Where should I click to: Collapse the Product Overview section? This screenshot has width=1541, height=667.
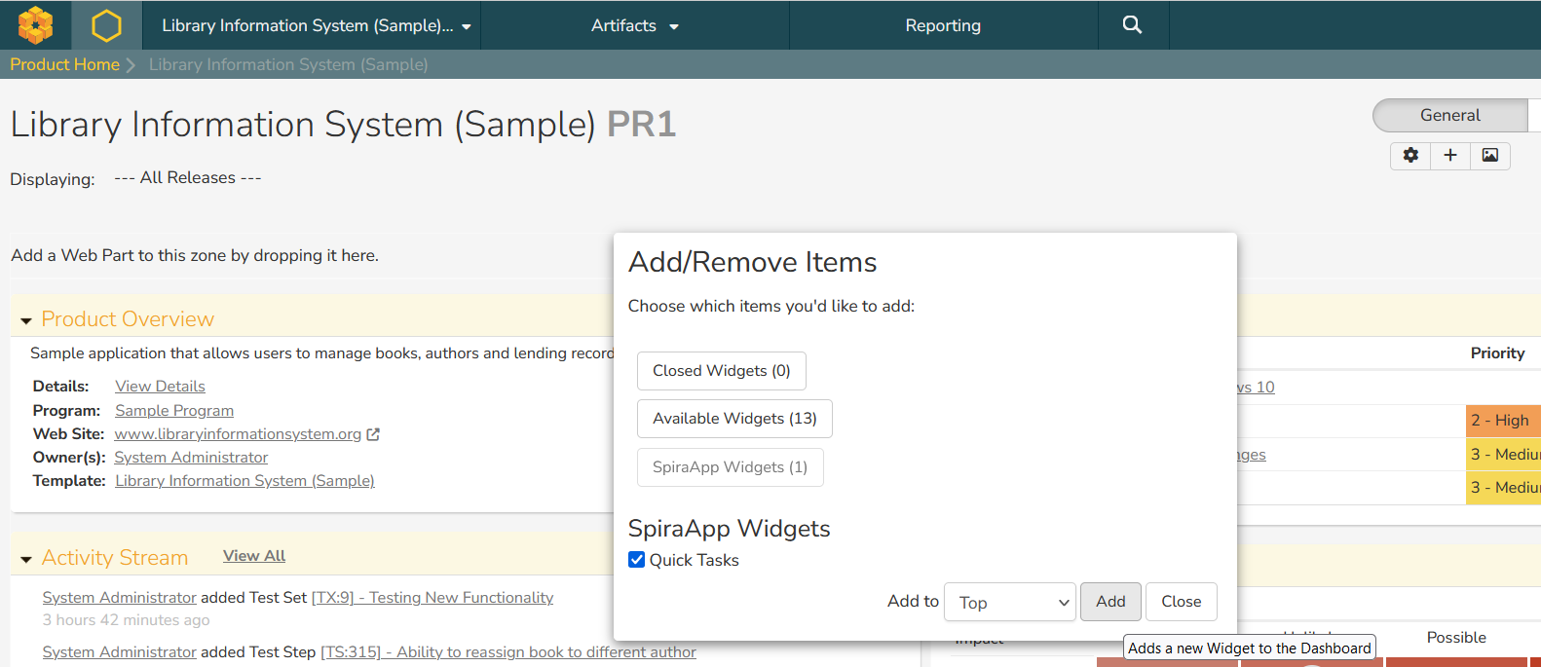point(26,320)
